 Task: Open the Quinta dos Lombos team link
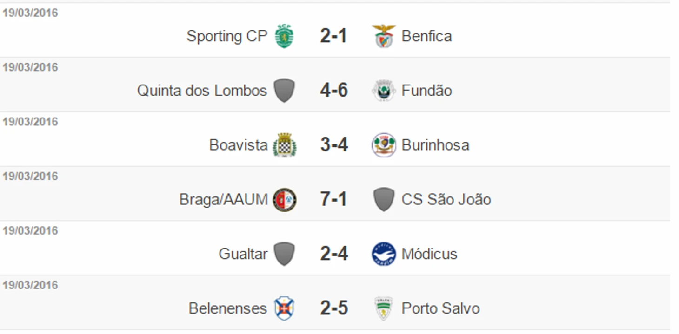(202, 91)
